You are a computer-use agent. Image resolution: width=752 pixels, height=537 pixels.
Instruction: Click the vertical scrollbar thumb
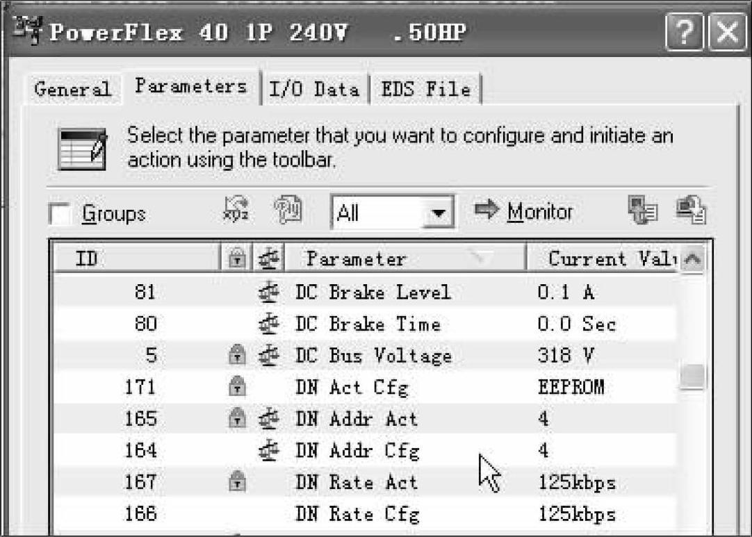692,377
